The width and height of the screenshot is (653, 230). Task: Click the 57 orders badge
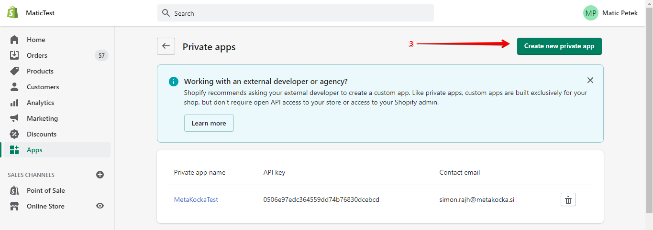click(101, 55)
